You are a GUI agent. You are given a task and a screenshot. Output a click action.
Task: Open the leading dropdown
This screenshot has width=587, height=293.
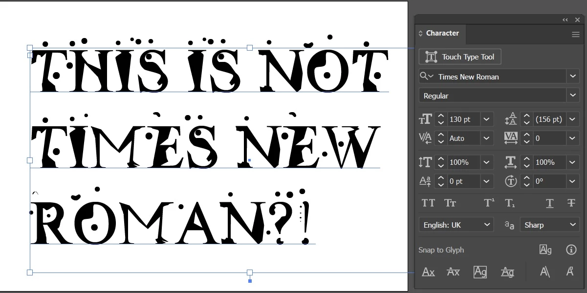pyautogui.click(x=572, y=119)
